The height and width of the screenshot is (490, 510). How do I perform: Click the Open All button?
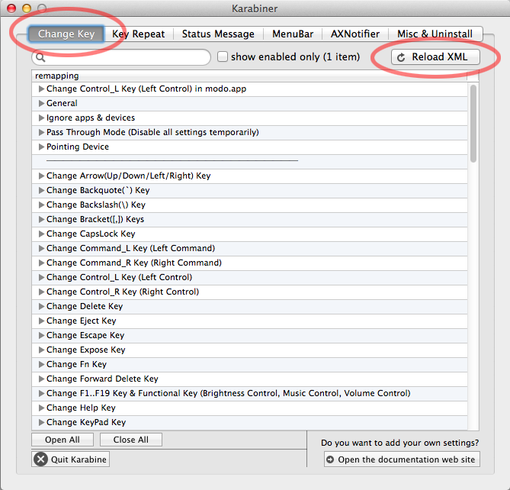coord(63,440)
